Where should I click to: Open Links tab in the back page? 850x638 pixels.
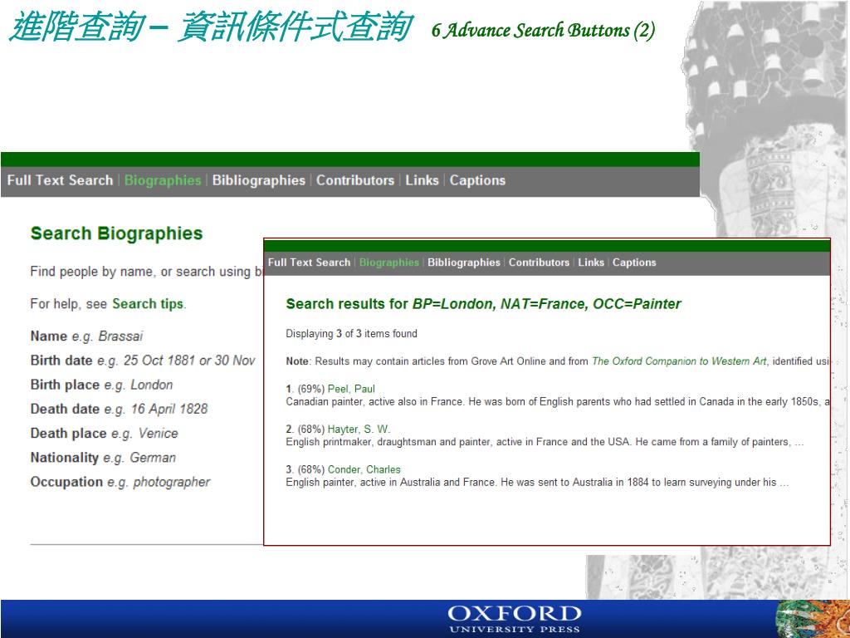(x=422, y=180)
